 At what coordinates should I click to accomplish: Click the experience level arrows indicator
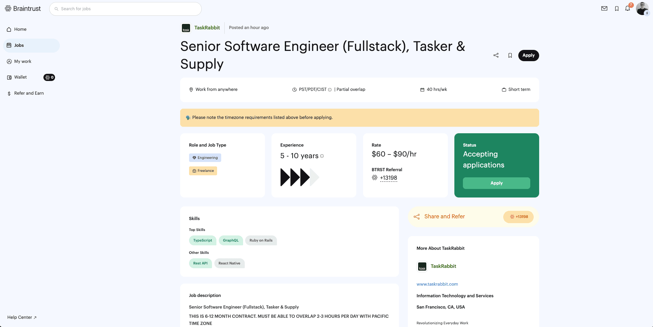pyautogui.click(x=300, y=177)
